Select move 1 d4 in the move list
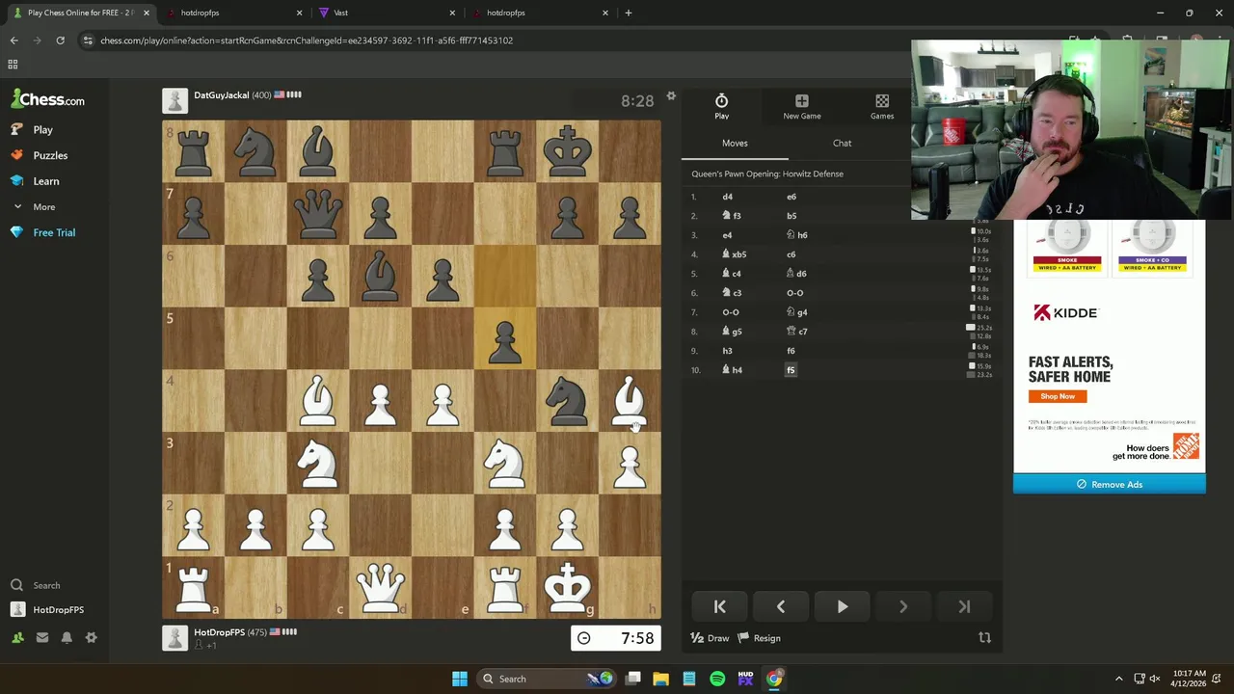The height and width of the screenshot is (694, 1234). point(728,197)
